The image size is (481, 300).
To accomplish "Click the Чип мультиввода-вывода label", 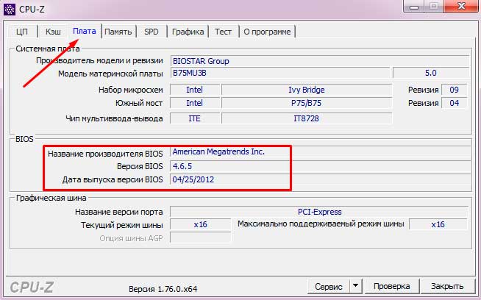I will click(x=114, y=118).
